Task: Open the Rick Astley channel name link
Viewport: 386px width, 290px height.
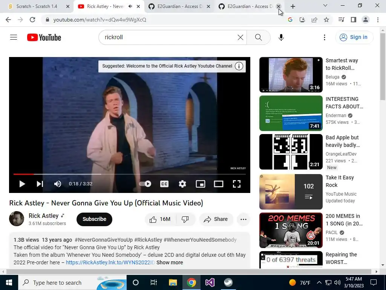Action: pyautogui.click(x=44, y=216)
